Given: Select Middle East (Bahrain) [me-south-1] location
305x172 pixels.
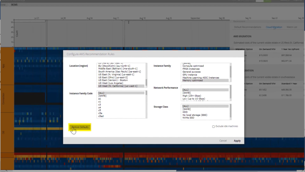Looking at the screenshot, I should 118,69.
